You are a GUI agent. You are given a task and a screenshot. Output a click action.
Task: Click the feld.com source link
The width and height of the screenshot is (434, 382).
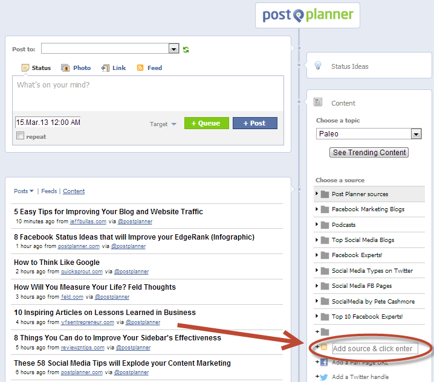[72, 297]
